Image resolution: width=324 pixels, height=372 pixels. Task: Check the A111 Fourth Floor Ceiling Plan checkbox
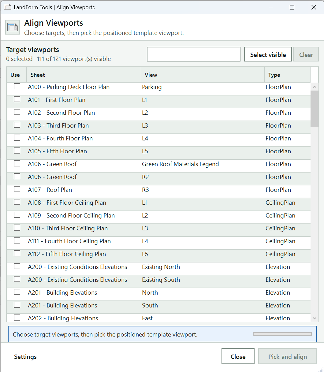[17, 241]
